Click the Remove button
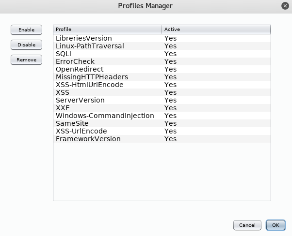Image resolution: width=292 pixels, height=236 pixels. 26,60
